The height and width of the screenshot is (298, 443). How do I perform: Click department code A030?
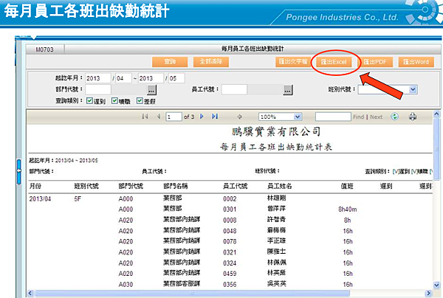126,285
